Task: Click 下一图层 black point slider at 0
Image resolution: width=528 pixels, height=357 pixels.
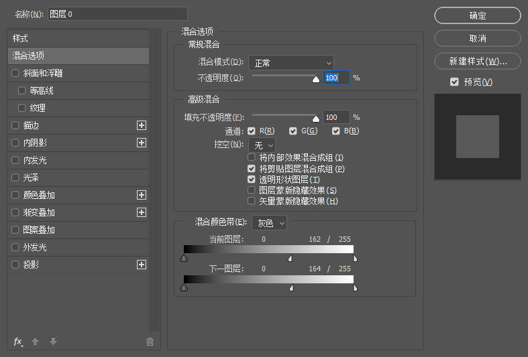Action: pyautogui.click(x=184, y=288)
